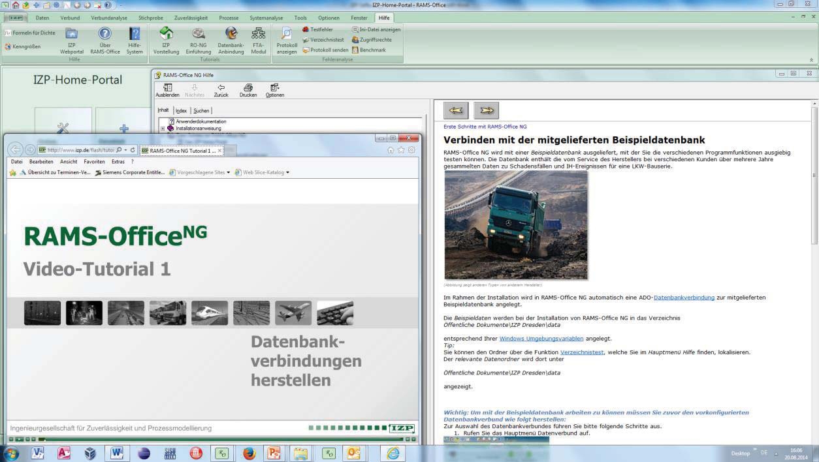Open address bar search dropdown arrow

pos(124,150)
